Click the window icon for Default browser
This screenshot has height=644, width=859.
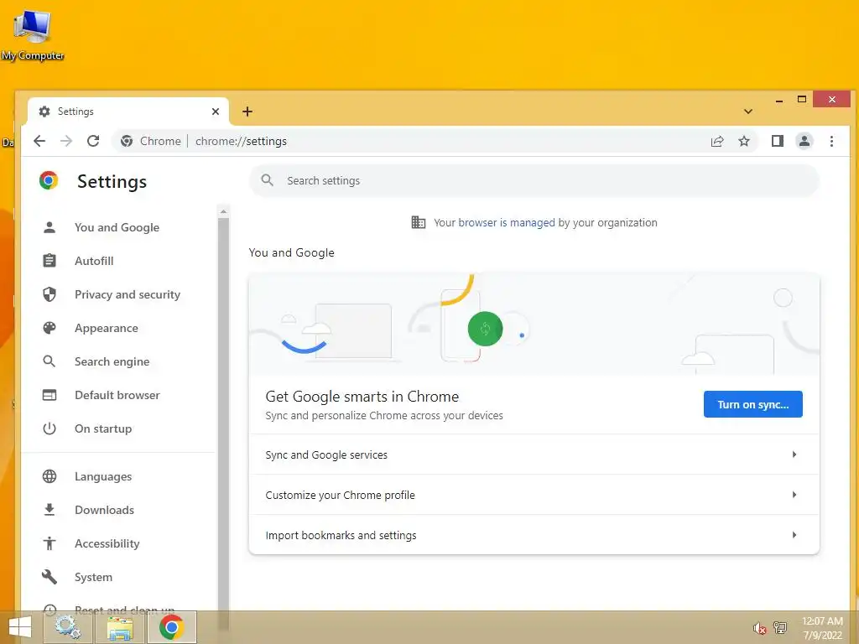(49, 395)
